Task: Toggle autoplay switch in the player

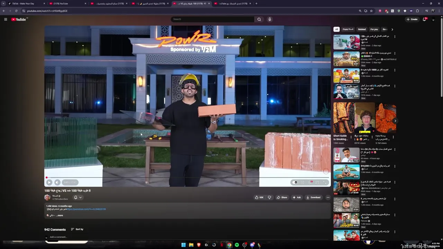Action: point(295,182)
